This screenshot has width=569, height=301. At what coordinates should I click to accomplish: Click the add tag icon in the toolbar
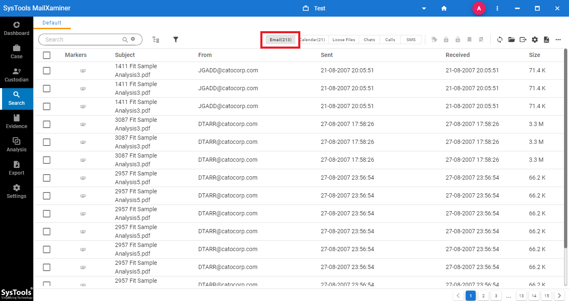pos(434,39)
